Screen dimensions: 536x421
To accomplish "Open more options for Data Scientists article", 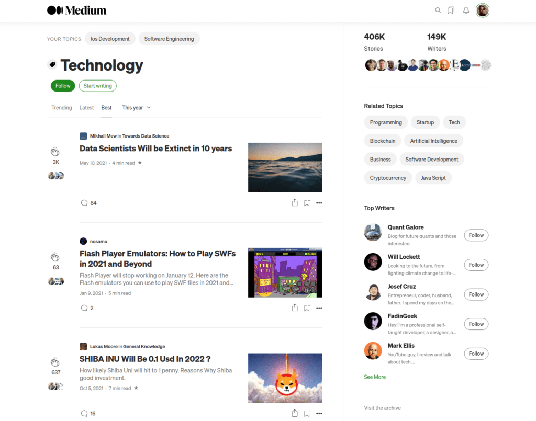I will (319, 203).
